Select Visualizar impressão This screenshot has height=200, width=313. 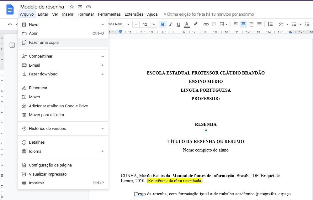pos(63,174)
